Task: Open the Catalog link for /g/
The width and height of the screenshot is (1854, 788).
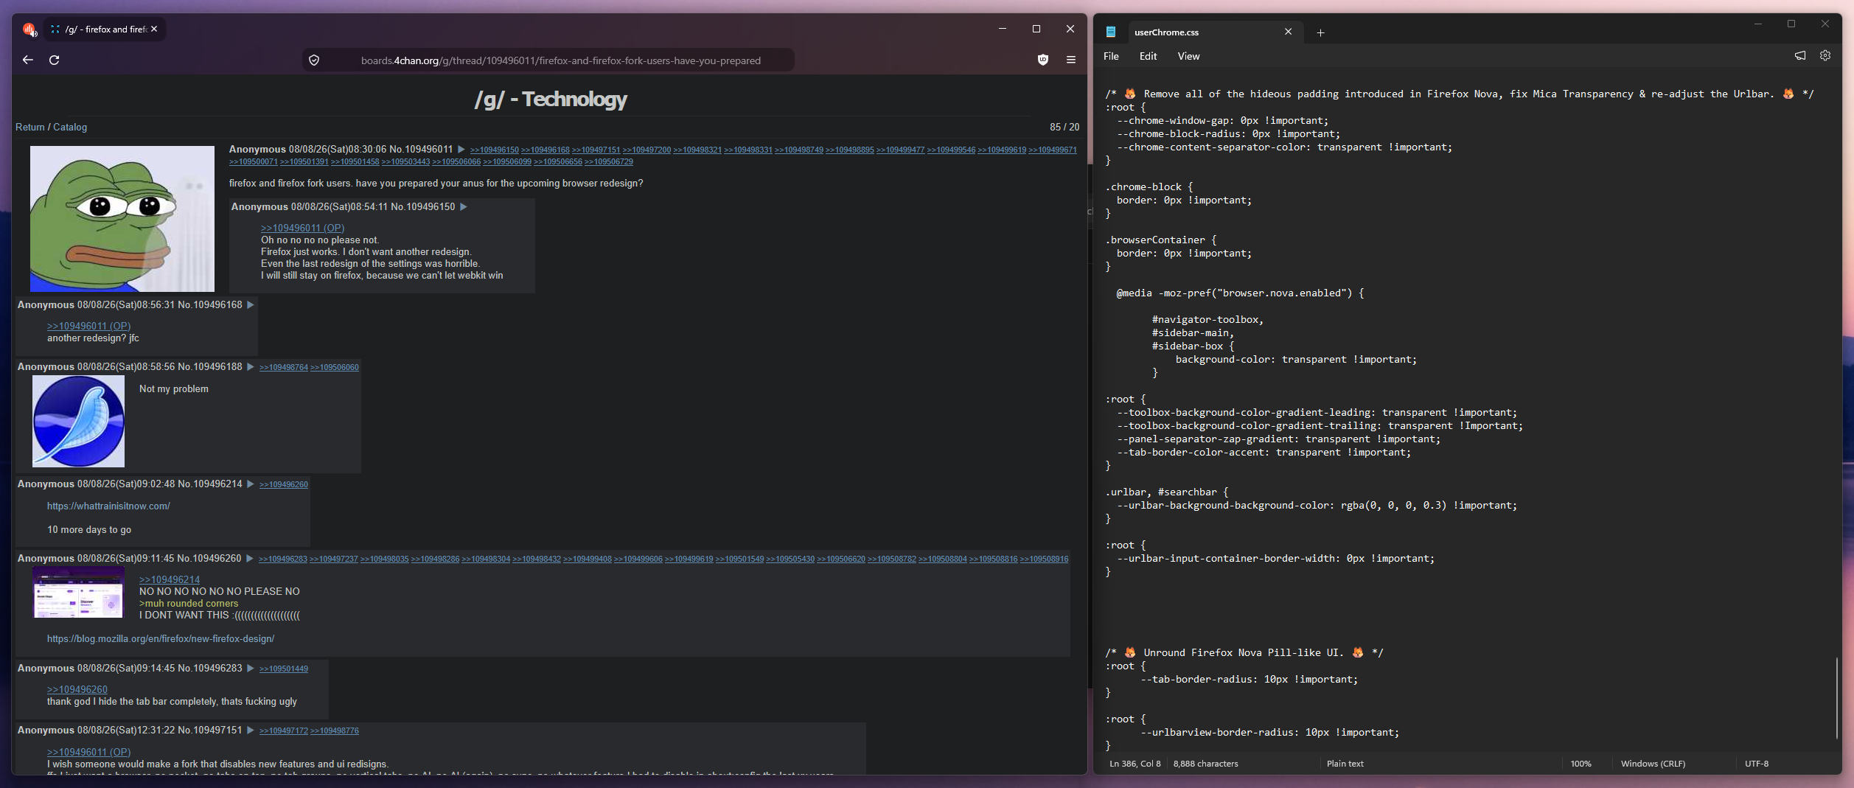Action: pos(70,127)
